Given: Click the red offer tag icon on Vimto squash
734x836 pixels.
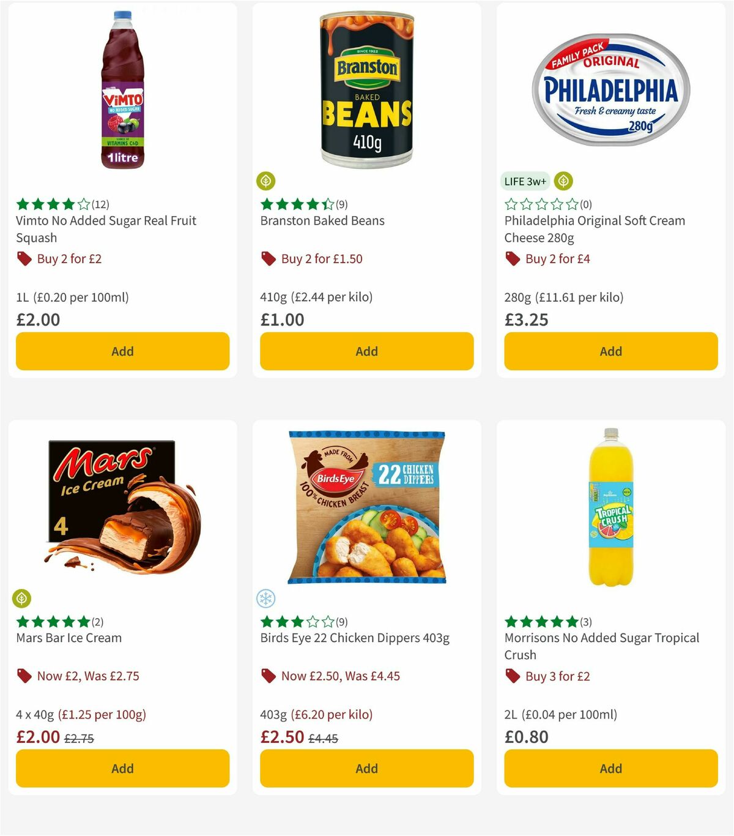Looking at the screenshot, I should click(x=24, y=259).
